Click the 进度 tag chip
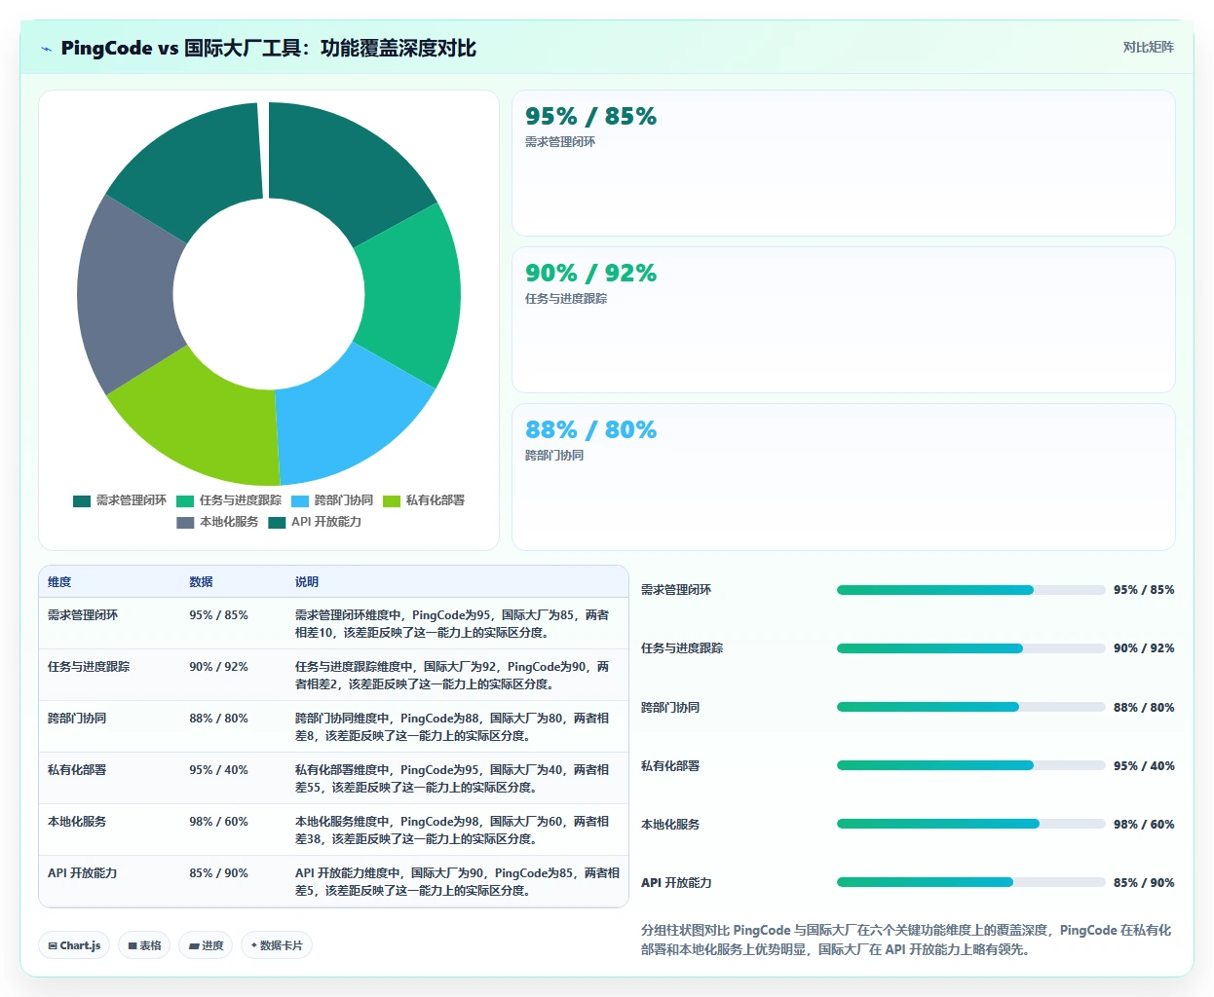 pyautogui.click(x=206, y=945)
